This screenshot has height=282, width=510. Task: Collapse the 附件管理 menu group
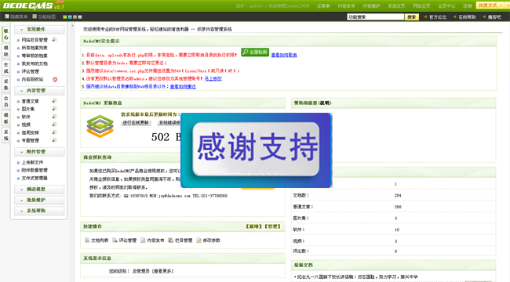39,152
